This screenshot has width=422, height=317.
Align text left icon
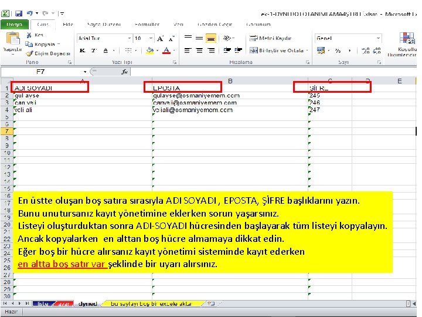[x=188, y=50]
